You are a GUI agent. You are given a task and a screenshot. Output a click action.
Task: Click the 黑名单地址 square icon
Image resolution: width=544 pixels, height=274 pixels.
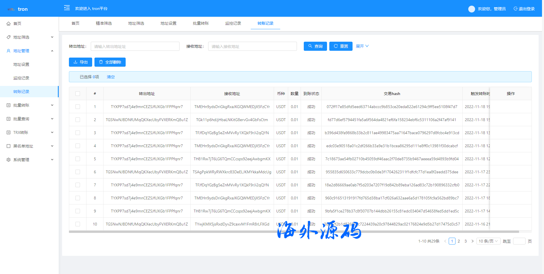[9, 146]
